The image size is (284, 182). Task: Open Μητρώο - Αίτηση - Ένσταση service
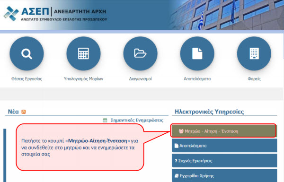[x=223, y=130]
